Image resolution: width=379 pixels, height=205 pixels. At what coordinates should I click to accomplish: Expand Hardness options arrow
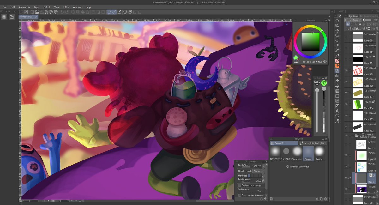click(x=263, y=176)
